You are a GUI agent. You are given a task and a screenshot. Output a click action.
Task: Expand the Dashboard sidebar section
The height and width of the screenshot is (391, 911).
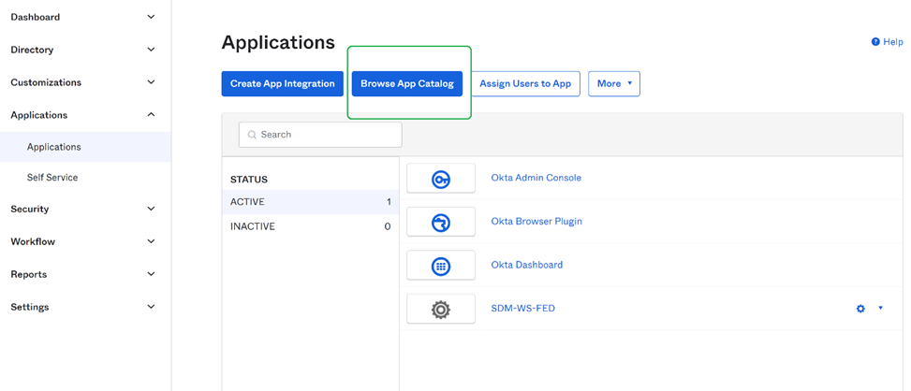point(151,18)
